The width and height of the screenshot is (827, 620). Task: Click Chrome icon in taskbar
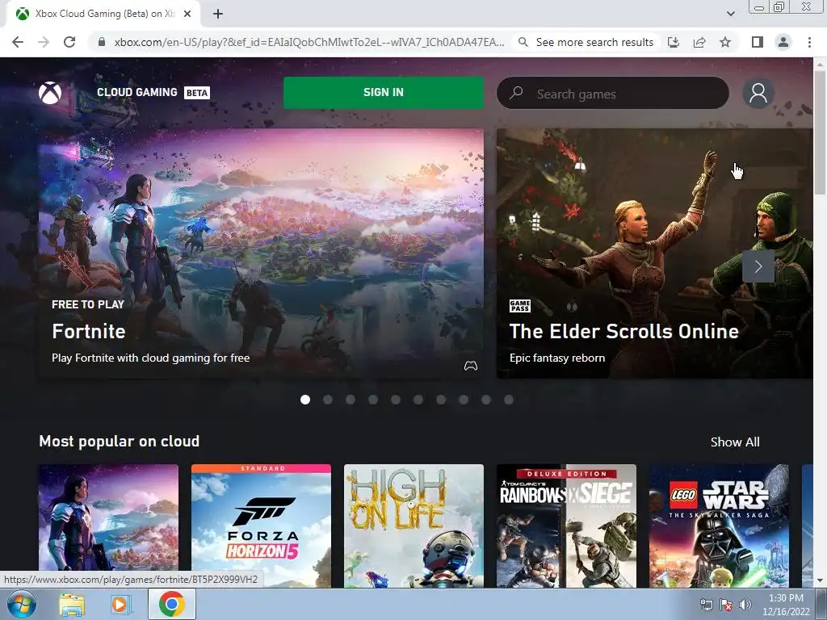[171, 604]
